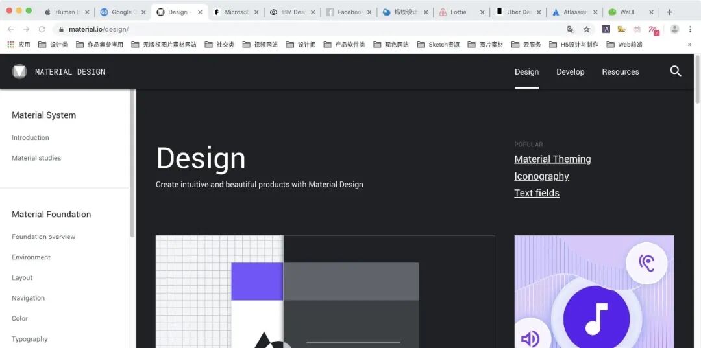Bookmark this page with the star icon
Image resolution: width=701 pixels, height=348 pixels.
tap(587, 29)
